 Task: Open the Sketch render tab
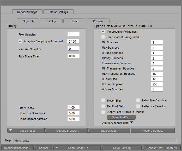pos(75,21)
